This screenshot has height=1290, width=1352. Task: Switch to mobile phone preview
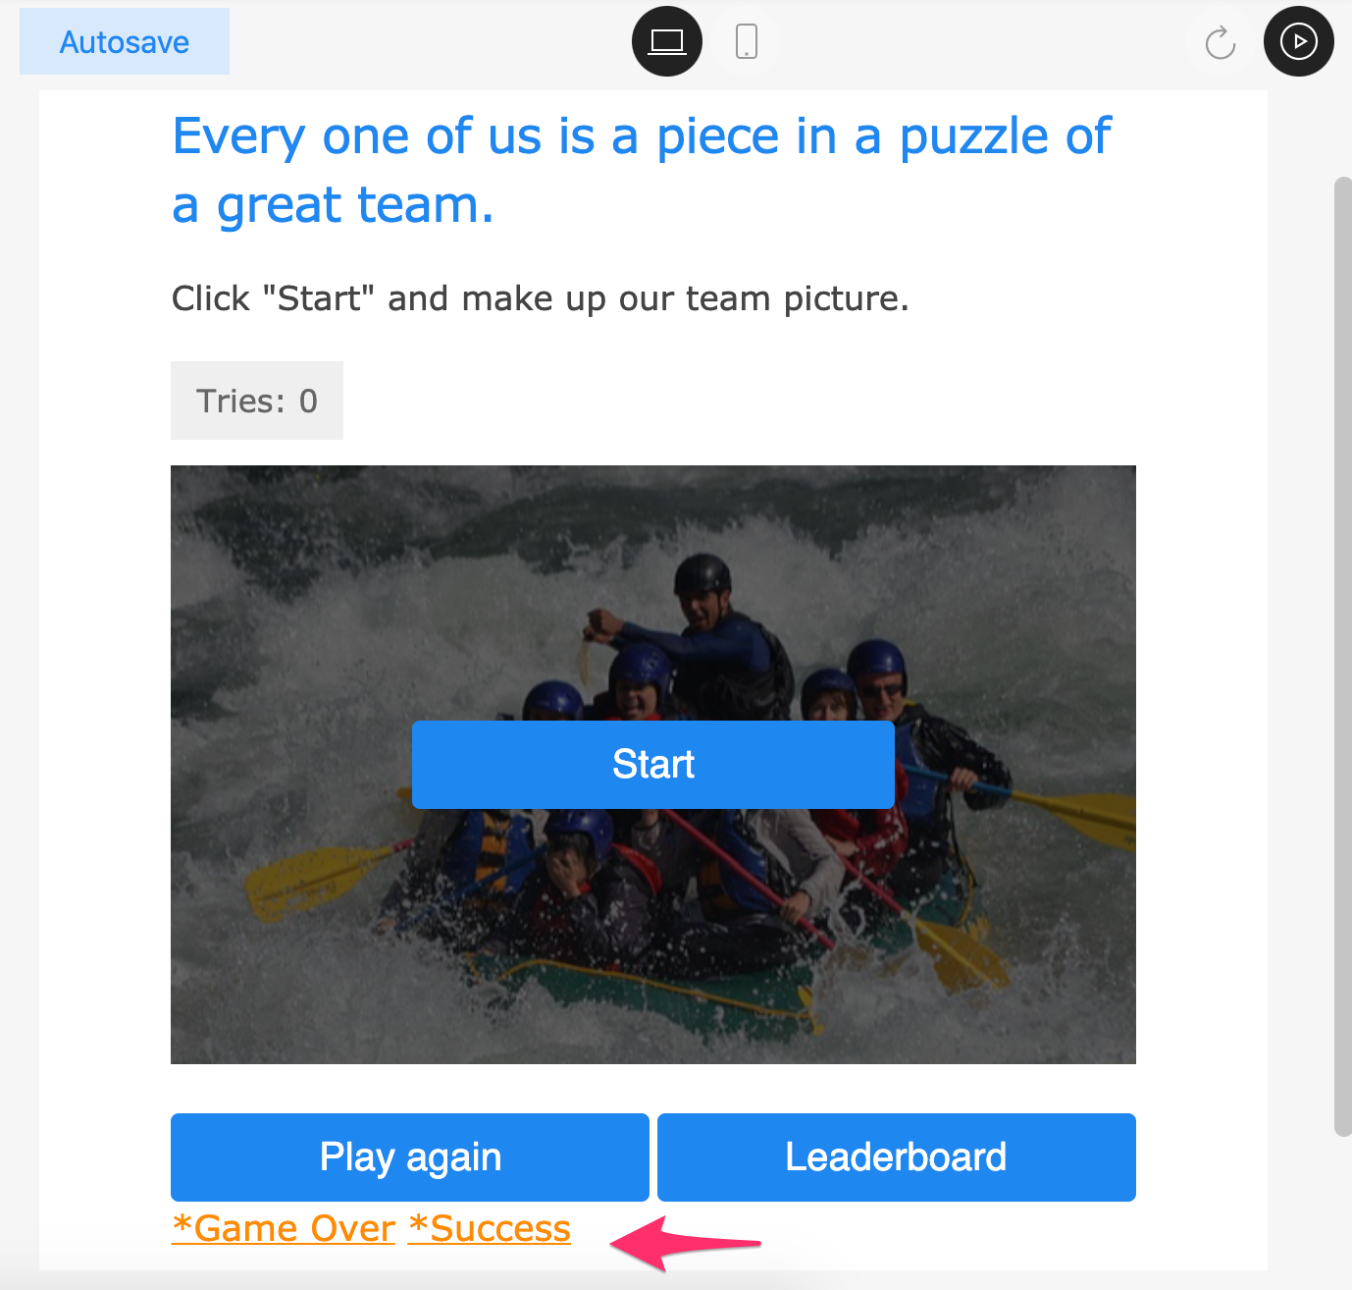(x=747, y=41)
